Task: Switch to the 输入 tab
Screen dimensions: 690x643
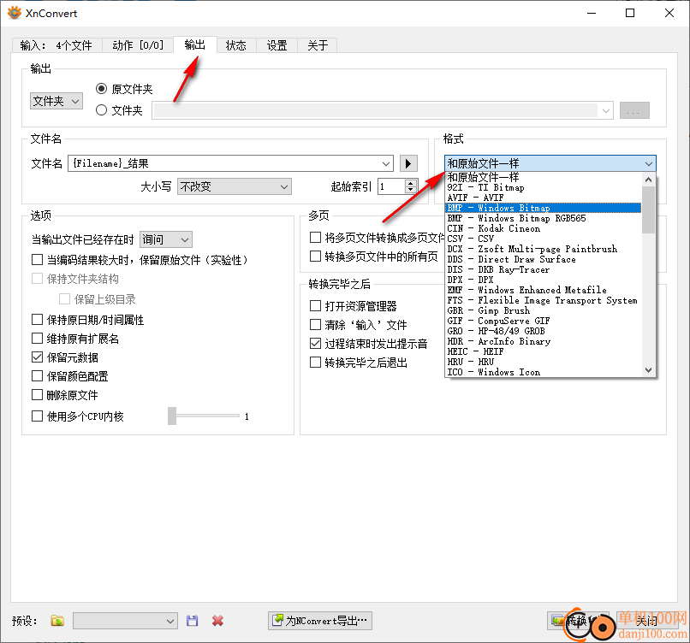Action: [x=57, y=45]
